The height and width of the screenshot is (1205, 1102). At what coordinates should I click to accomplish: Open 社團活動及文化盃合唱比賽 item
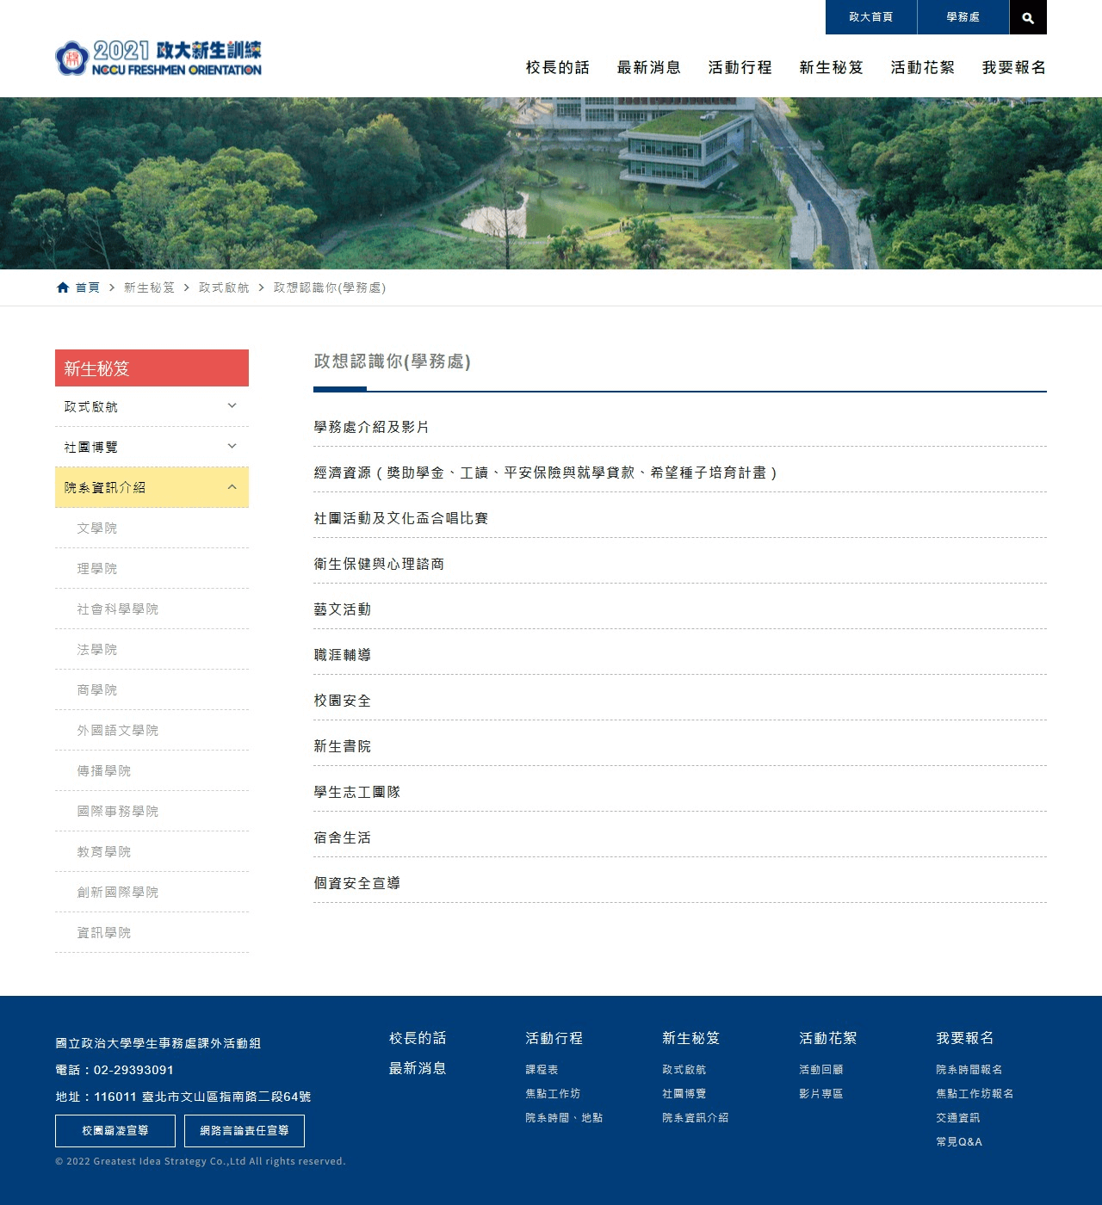click(680, 518)
